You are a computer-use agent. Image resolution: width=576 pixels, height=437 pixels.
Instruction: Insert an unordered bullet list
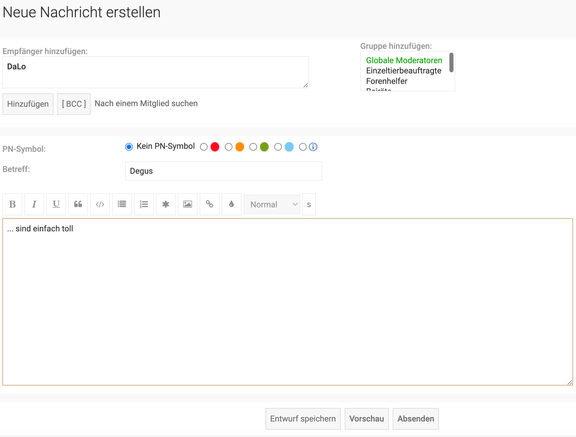122,204
